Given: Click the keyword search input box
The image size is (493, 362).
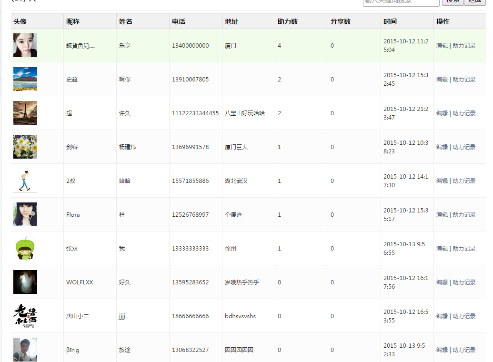Looking at the screenshot, I should click(401, 1).
